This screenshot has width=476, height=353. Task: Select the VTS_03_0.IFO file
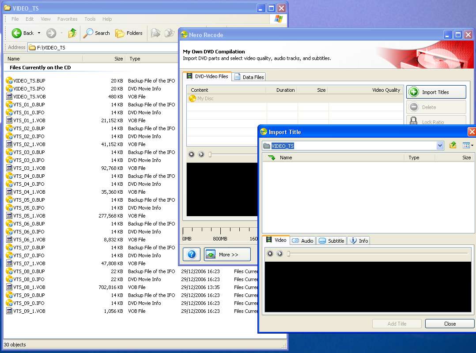coord(29,160)
